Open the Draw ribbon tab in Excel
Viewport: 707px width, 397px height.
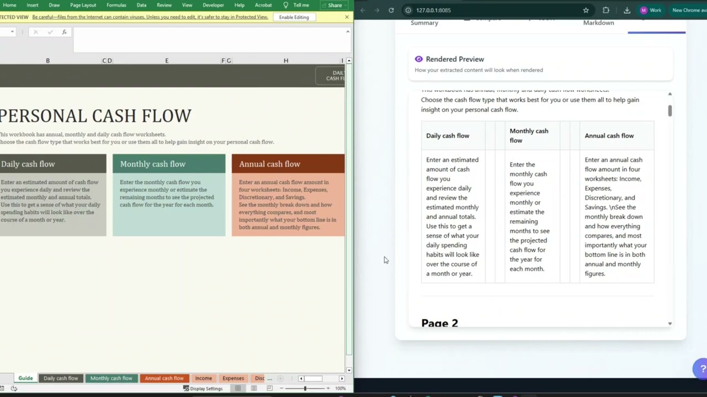54,5
